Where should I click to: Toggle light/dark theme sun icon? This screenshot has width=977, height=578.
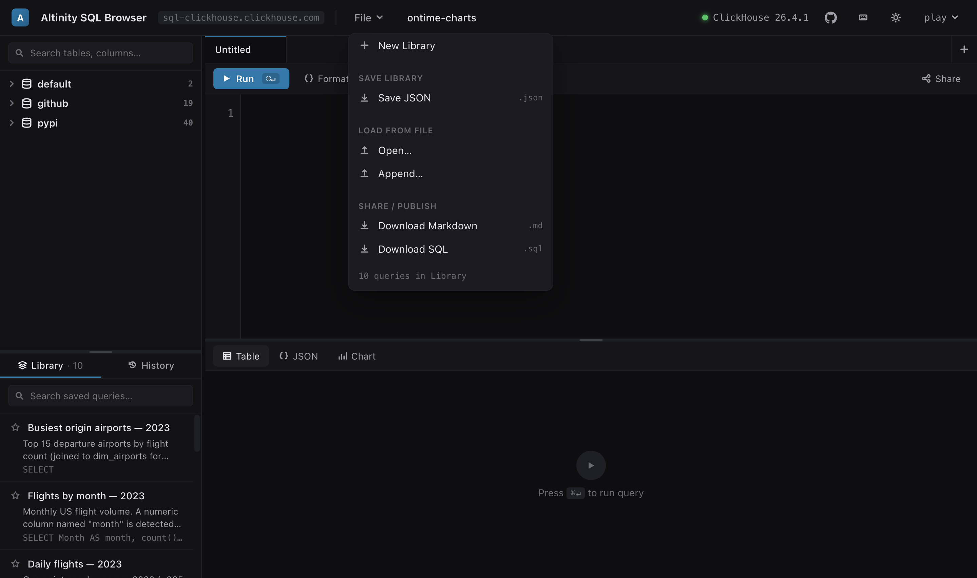point(896,18)
